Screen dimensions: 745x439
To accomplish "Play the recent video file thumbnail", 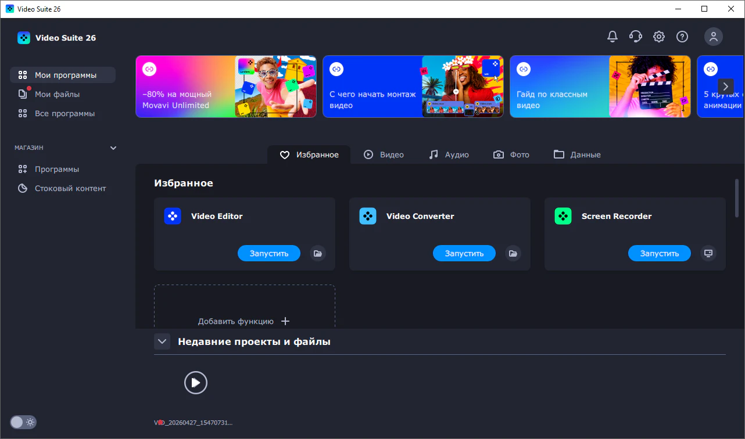I will pyautogui.click(x=196, y=383).
